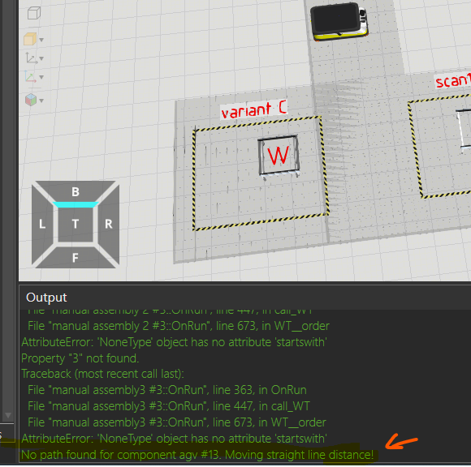Open the dropdown beside the colored axes icon
Screen dimensions: 471x467
click(41, 77)
